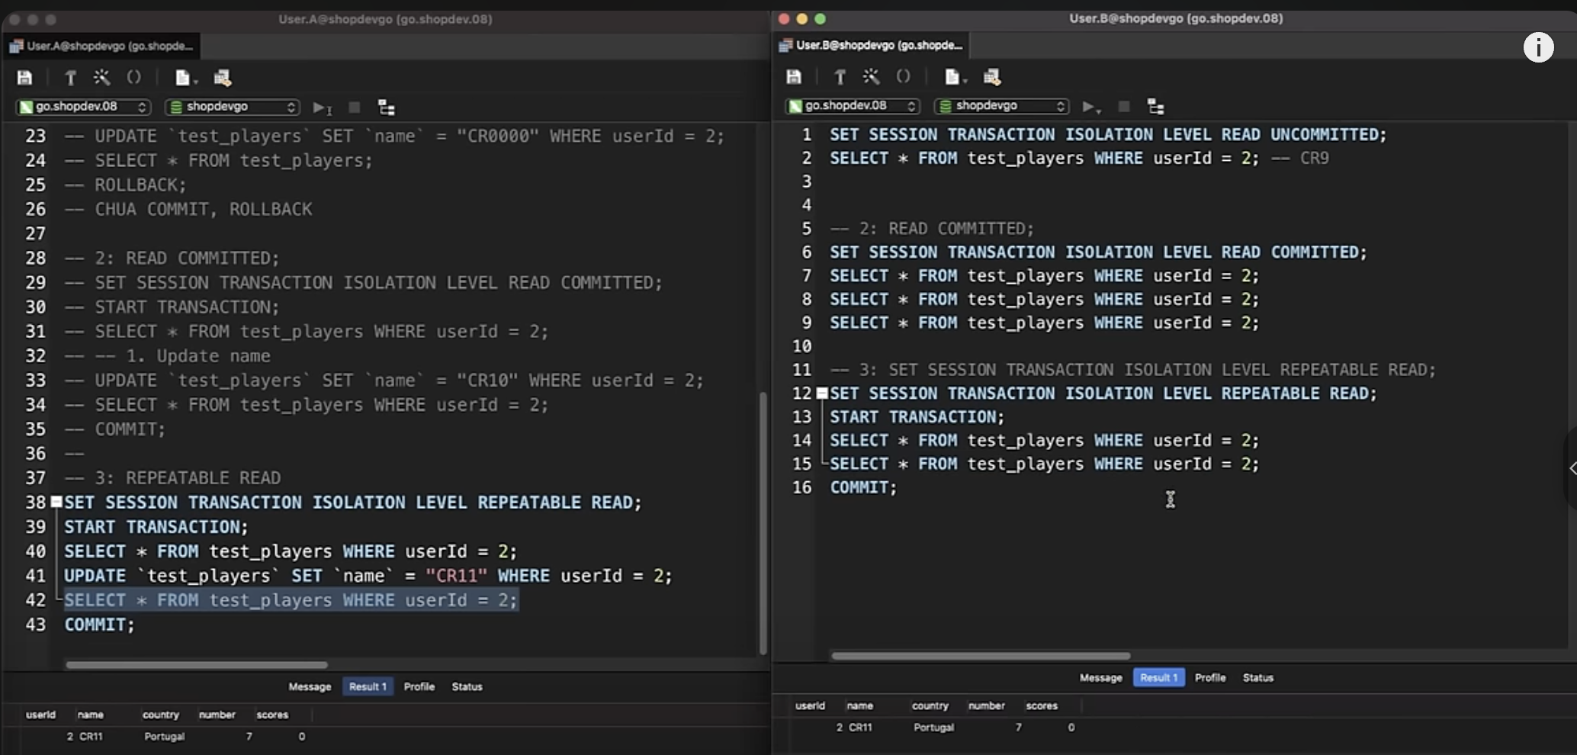Click horizontal scrollbar in User.B editor
This screenshot has width=1577, height=755.
(981, 656)
